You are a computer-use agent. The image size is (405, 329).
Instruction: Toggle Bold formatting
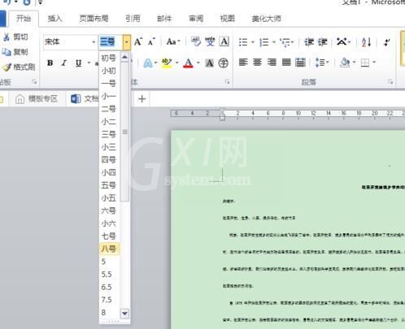click(50, 63)
